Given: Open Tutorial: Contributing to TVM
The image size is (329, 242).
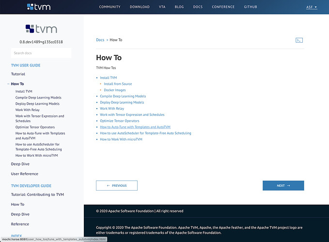Looking at the screenshot, I should (37, 194).
